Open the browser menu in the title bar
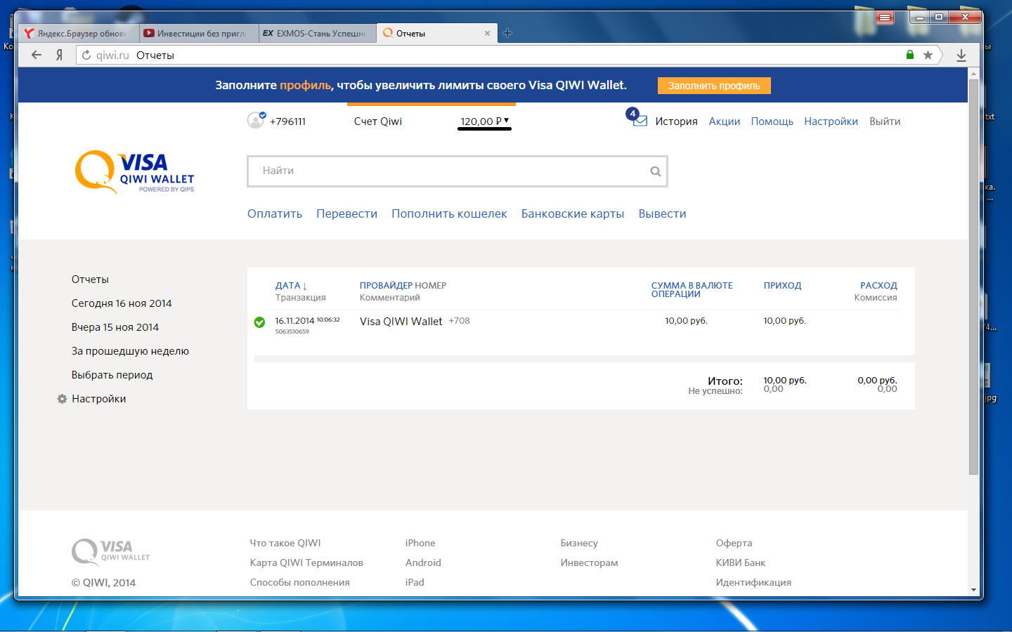The width and height of the screenshot is (1012, 632). [x=885, y=17]
